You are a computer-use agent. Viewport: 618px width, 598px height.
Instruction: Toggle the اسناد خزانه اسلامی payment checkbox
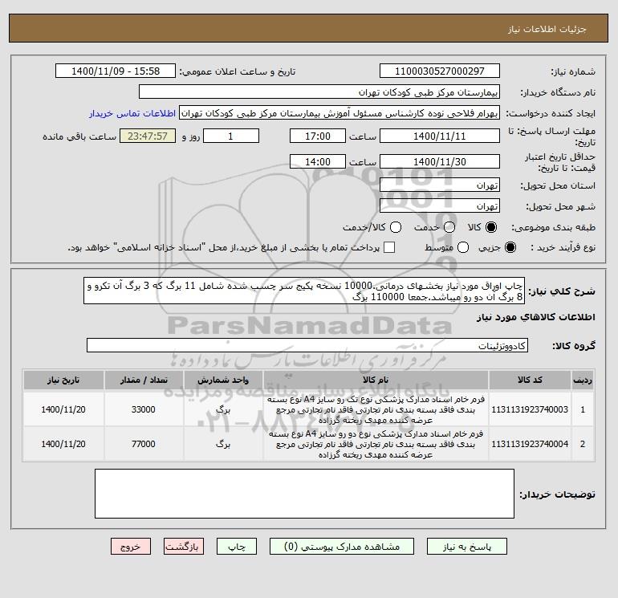[389, 247]
